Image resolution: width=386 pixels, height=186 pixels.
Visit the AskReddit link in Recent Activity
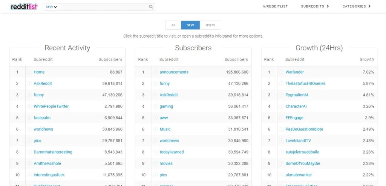[43, 83]
